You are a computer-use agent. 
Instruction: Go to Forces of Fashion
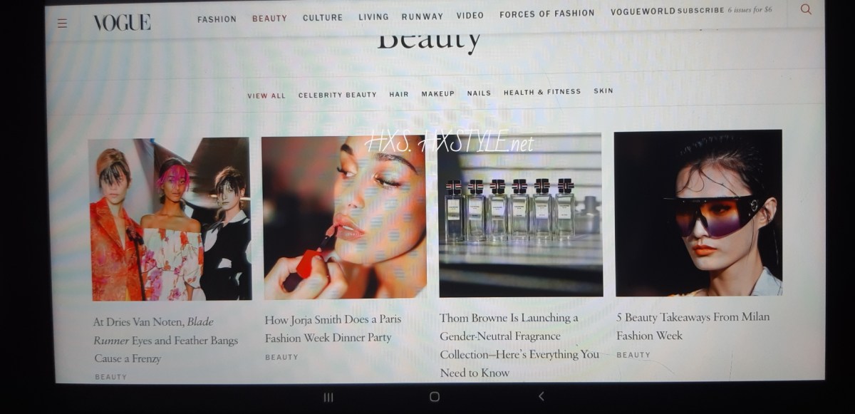[546, 14]
